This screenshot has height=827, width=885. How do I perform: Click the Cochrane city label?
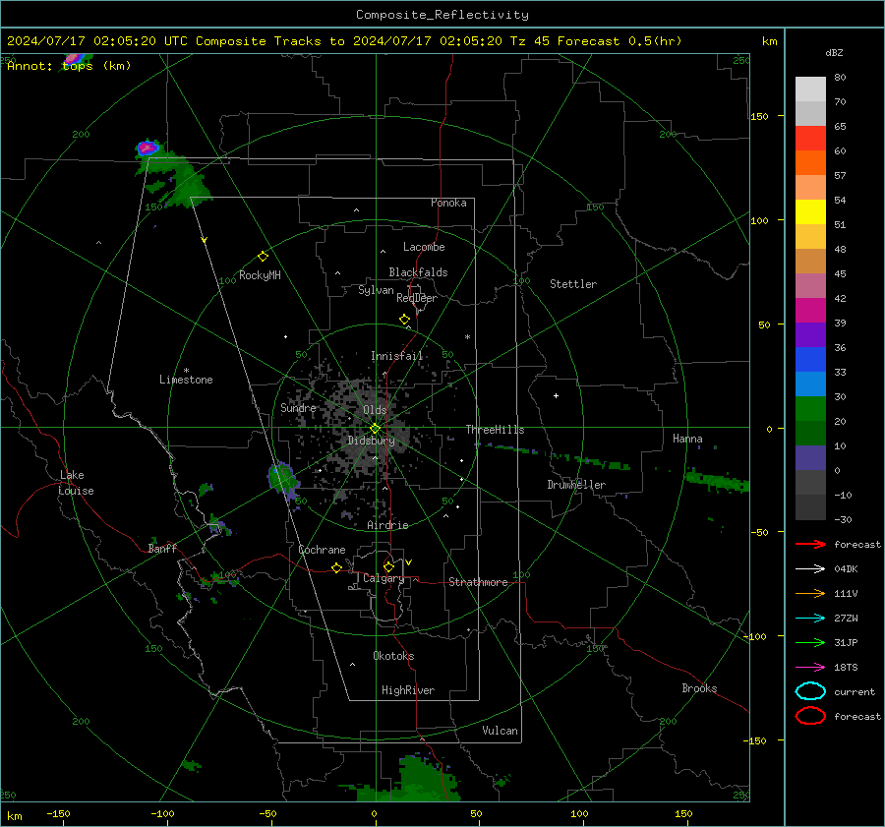pos(322,550)
